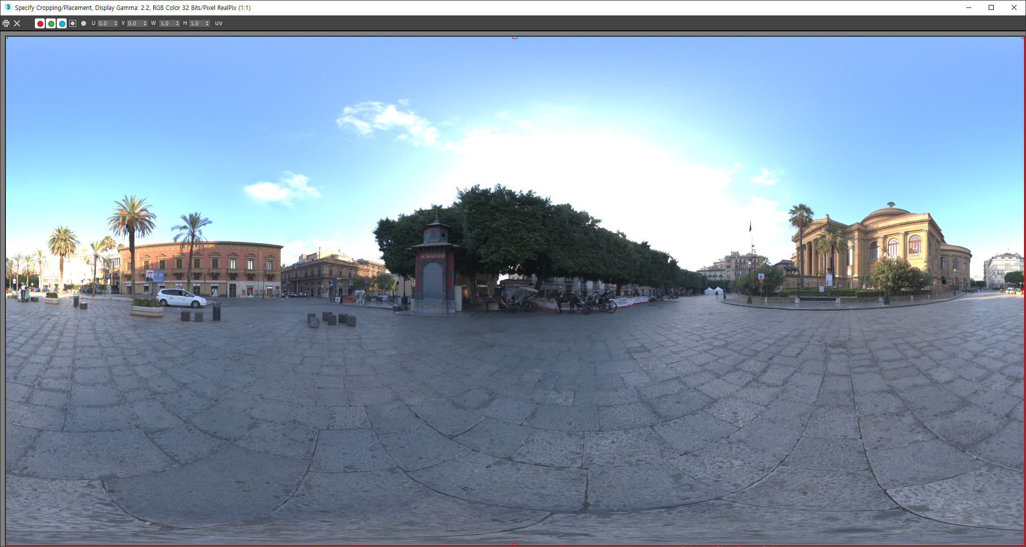Click the V value spinner arrows

click(145, 23)
